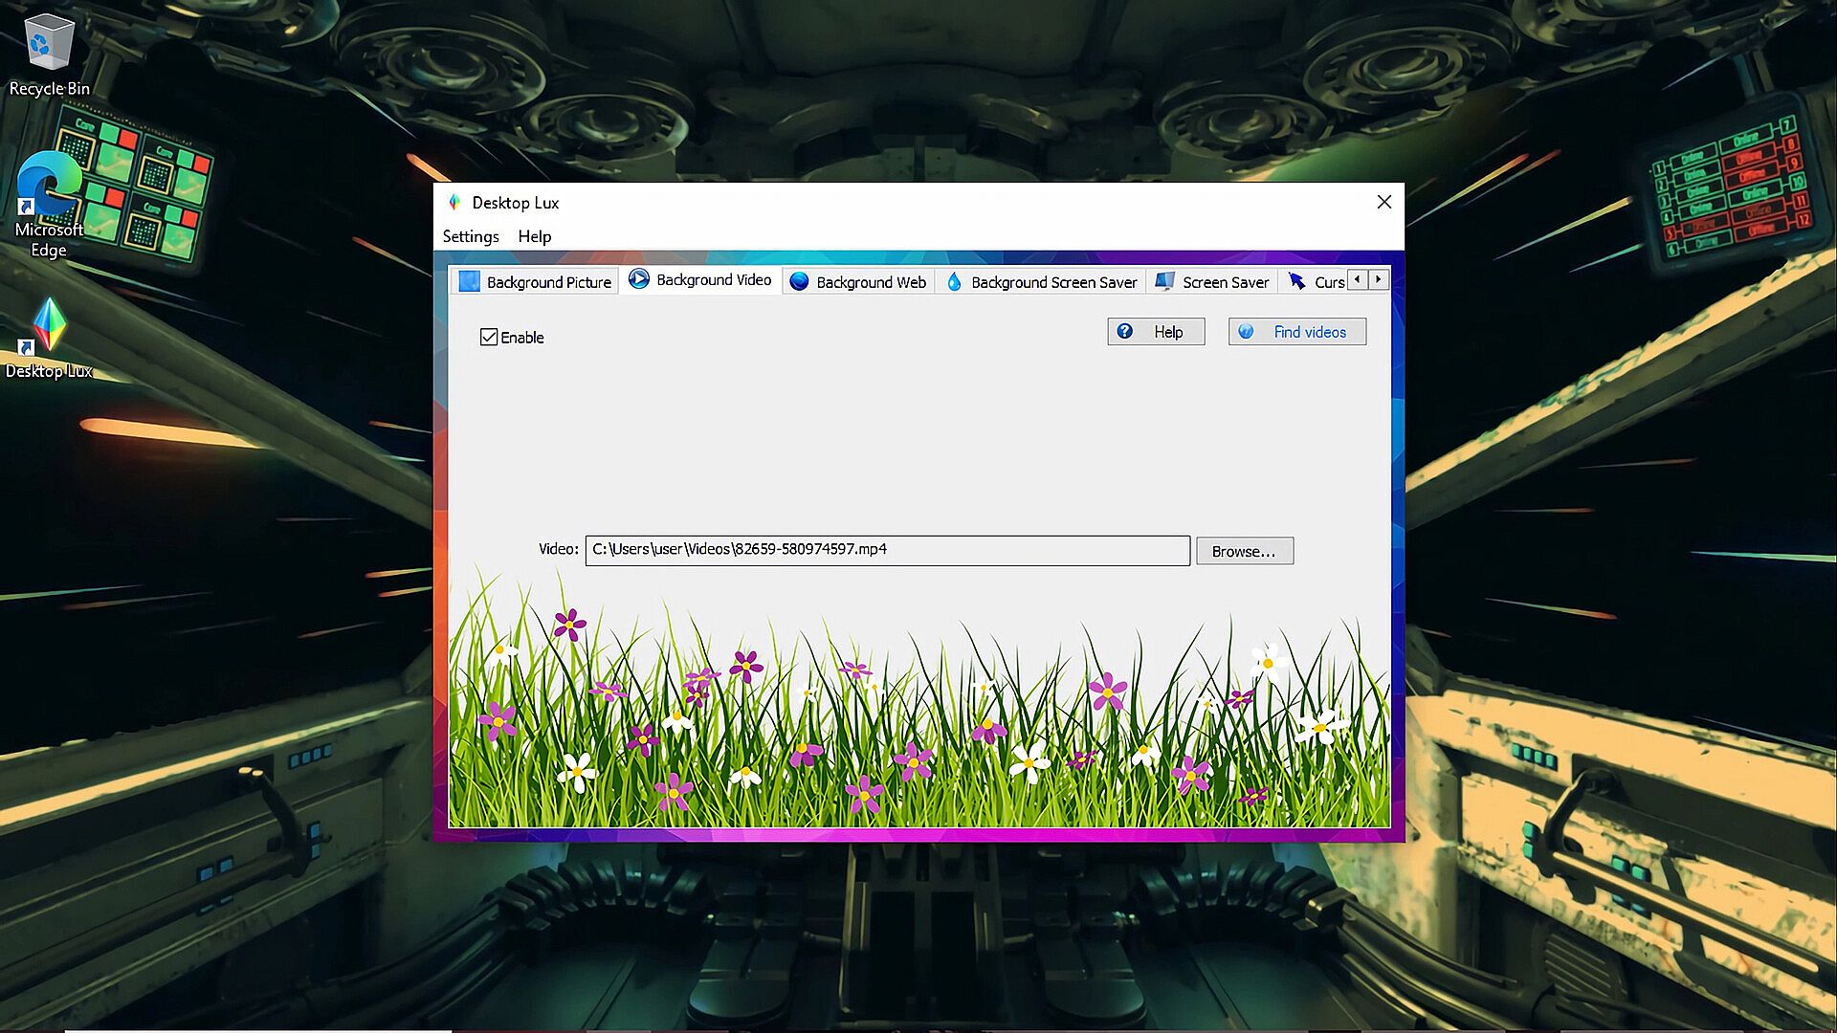Image resolution: width=1837 pixels, height=1033 pixels.
Task: Click the Help button with question mark
Action: coord(1156,332)
